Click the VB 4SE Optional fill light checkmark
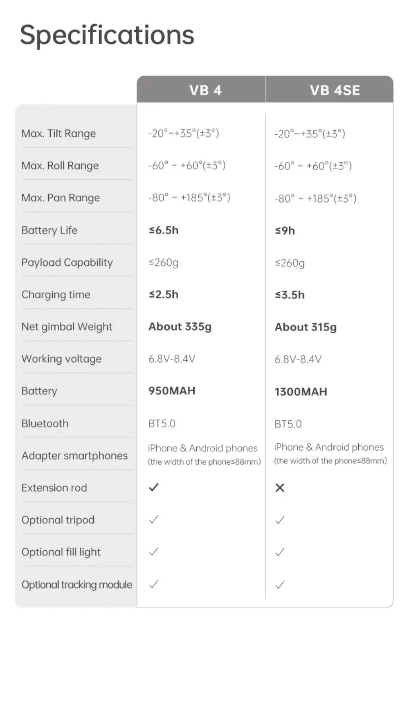The image size is (409, 718). (x=280, y=552)
